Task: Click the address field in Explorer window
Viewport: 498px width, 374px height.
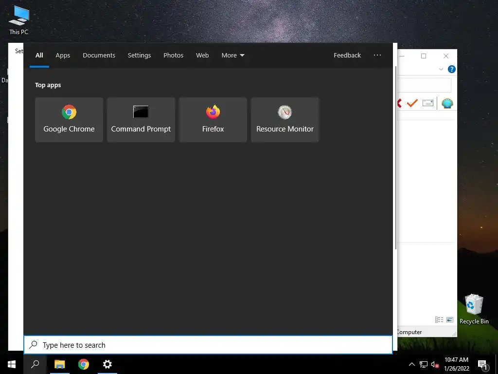Action: (424, 85)
